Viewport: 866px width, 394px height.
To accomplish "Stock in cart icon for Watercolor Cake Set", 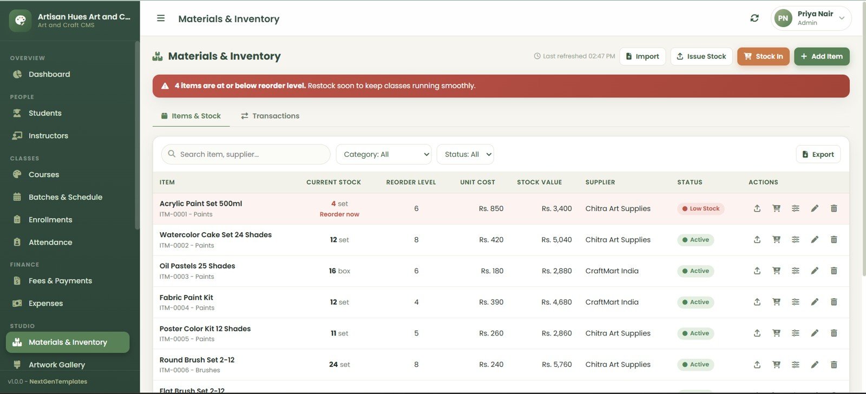I will [776, 240].
